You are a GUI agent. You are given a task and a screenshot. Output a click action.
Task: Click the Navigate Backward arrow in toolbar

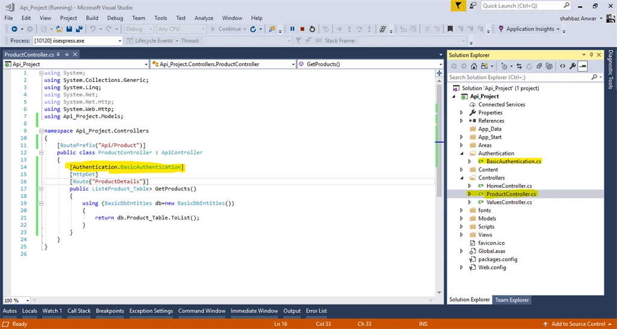[14, 29]
